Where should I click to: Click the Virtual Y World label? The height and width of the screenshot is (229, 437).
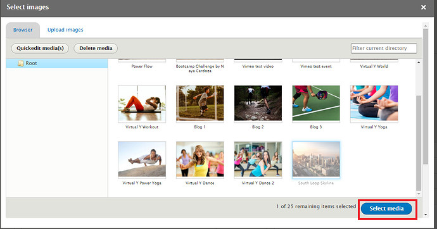[374, 66]
